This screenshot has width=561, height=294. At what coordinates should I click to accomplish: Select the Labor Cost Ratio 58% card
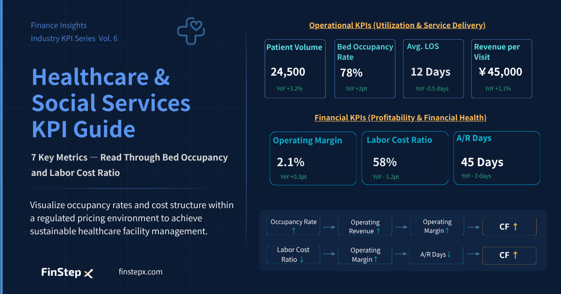tap(405, 158)
